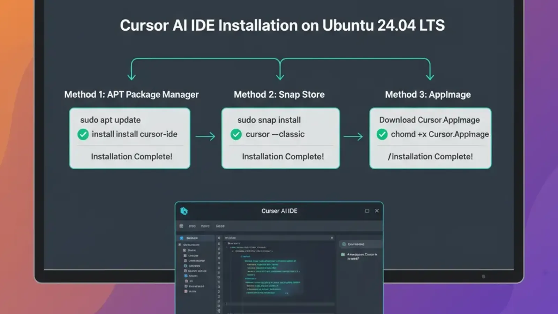Click the Command panel icon in the right sidebar

coord(344,244)
